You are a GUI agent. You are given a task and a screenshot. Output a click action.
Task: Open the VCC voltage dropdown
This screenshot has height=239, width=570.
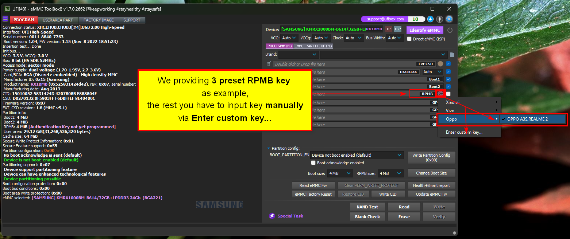pyautogui.click(x=289, y=38)
